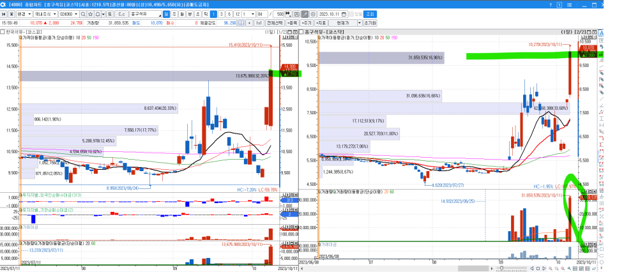Viewport: 617px width, 272px height.
Task: Click the total count field showing 500
Action: (x=279, y=14)
